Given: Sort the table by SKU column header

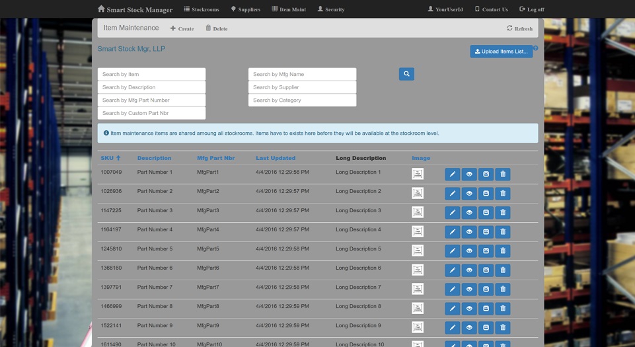Looking at the screenshot, I should 110,158.
